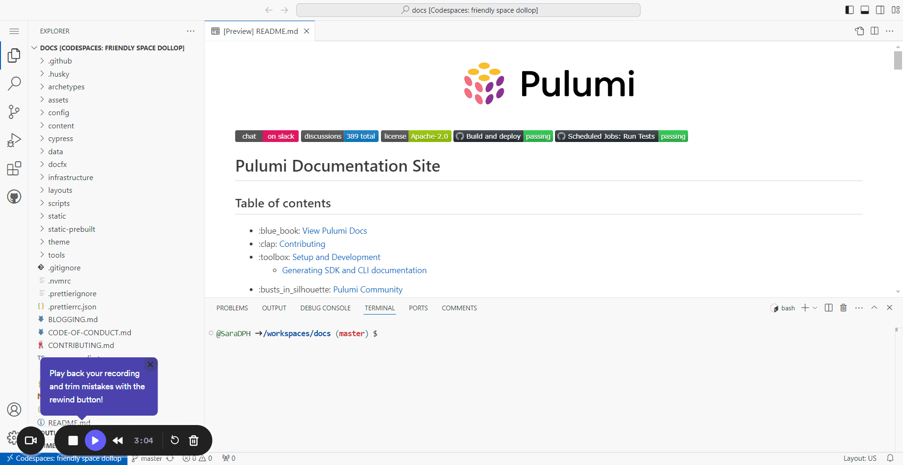The height and width of the screenshot is (465, 903).
Task: Open the Pulumi Community link
Action: [368, 290]
